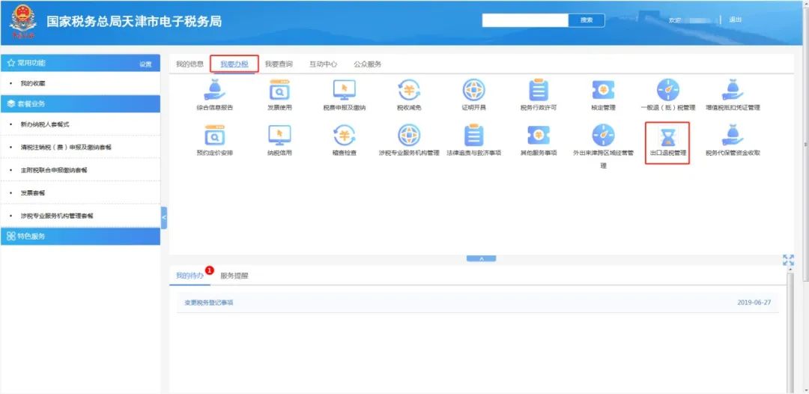Select the 税收减免 icon
809x394 pixels.
point(409,91)
